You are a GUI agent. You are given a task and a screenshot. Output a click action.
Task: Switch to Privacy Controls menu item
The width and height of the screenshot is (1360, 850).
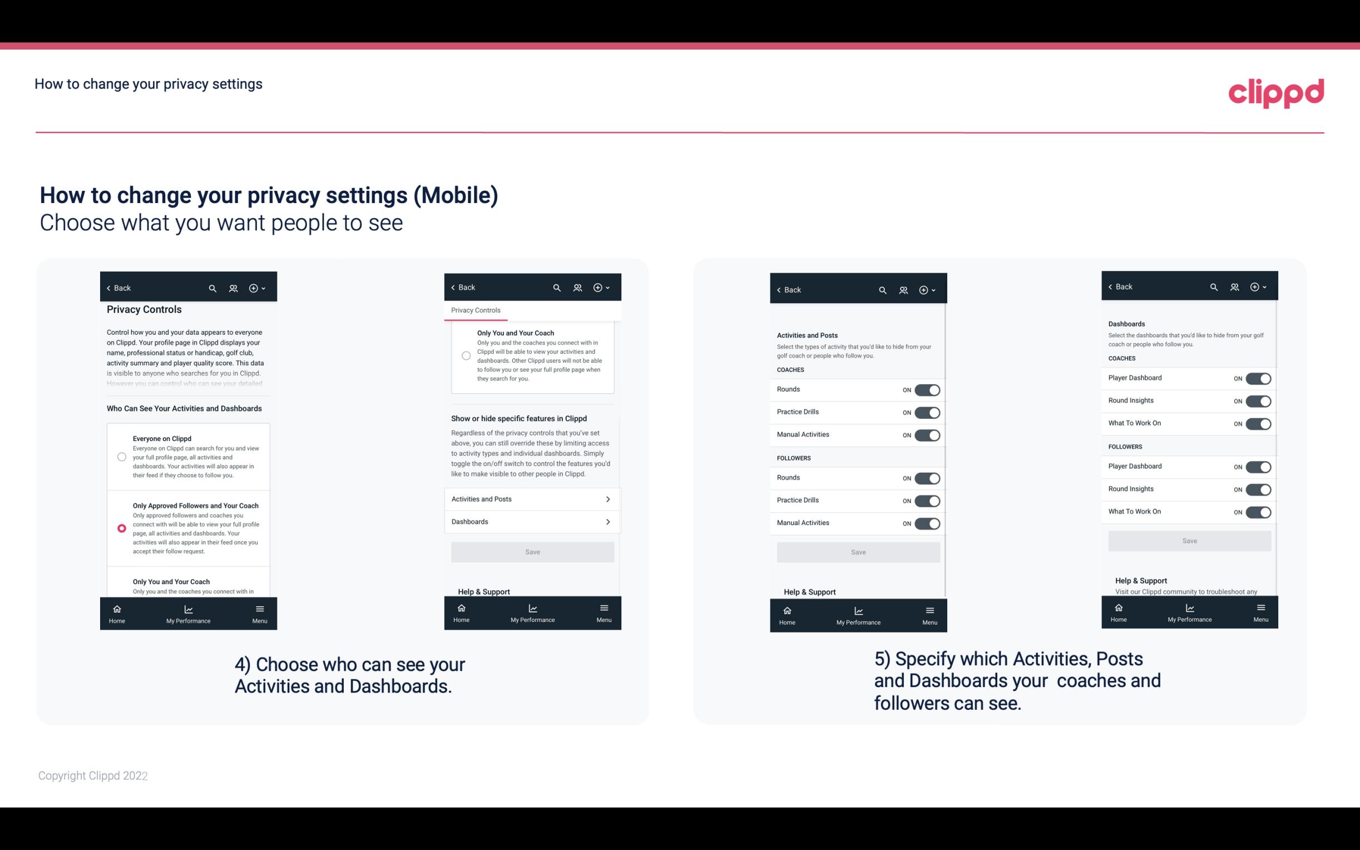tap(475, 309)
